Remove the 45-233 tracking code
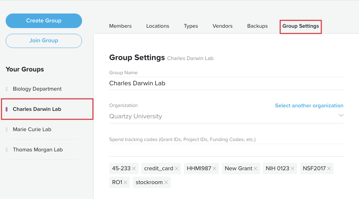Screen dimensions: 359x199 click(x=134, y=168)
